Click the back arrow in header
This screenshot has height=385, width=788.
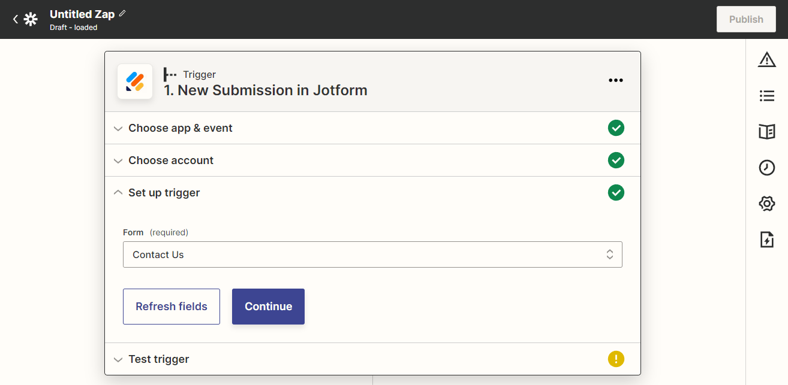(16, 19)
